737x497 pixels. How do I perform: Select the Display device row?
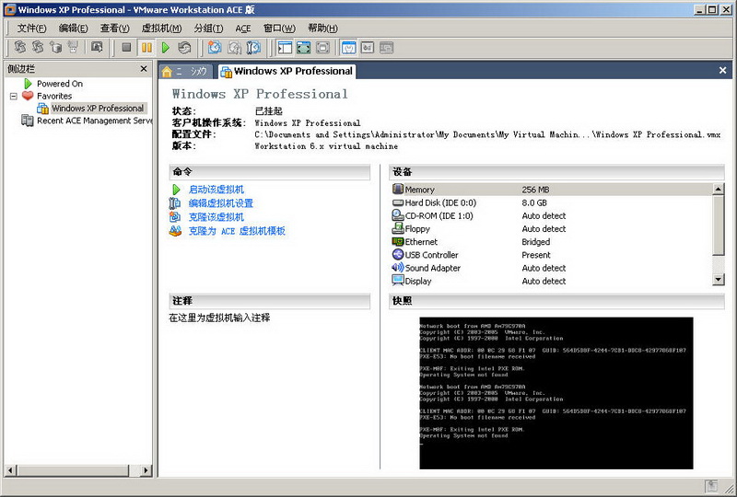click(551, 281)
